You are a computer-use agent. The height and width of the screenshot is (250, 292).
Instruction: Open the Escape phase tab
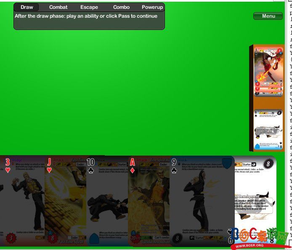89,7
